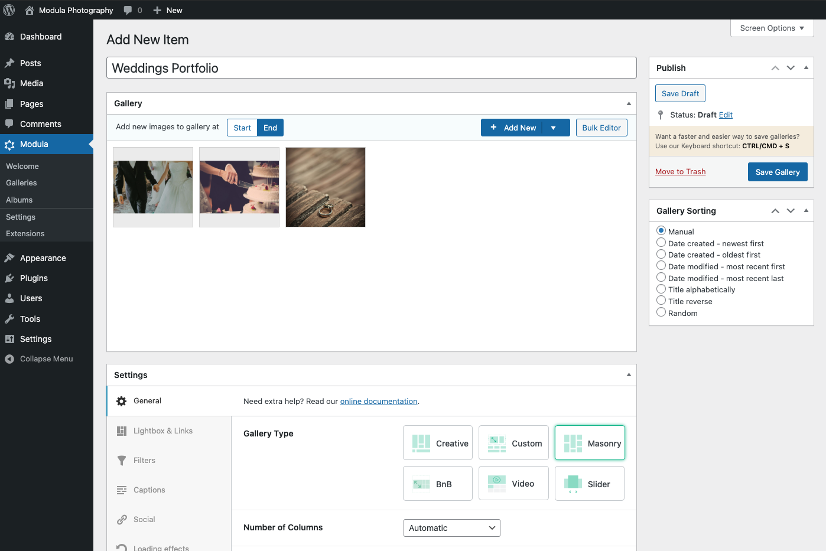Click the Save Gallery button
This screenshot has height=551, width=826.
coord(777,172)
